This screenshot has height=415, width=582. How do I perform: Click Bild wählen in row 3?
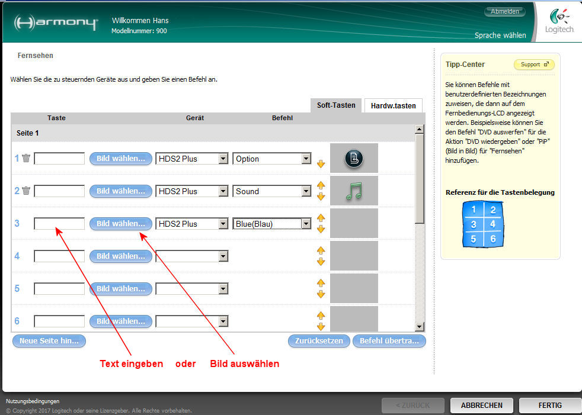120,224
